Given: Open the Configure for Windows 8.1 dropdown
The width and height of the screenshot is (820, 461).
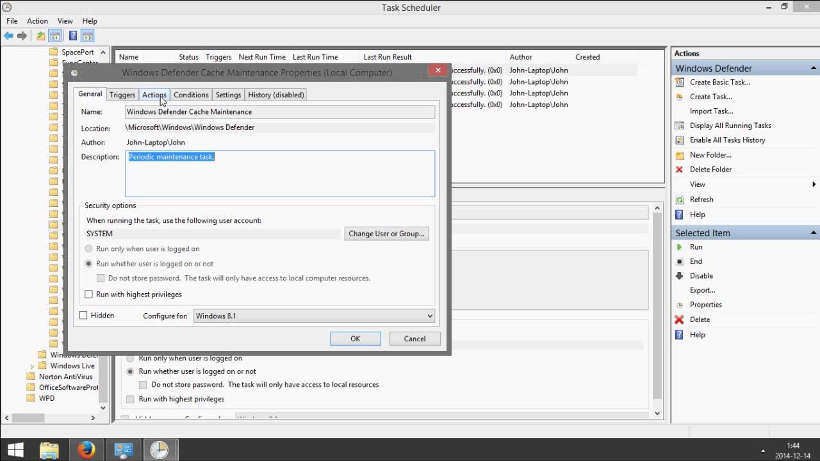Looking at the screenshot, I should coord(314,316).
